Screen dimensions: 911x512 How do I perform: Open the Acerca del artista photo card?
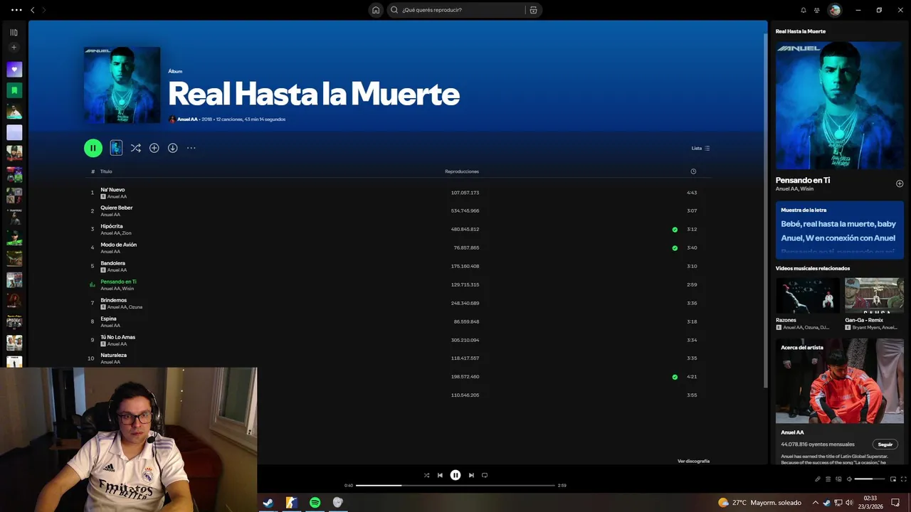tap(840, 381)
